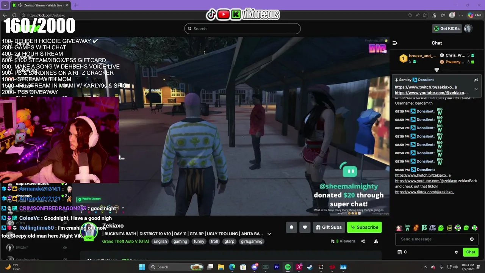Toggle stream notifications bell
Image resolution: width=485 pixels, height=273 pixels.
coord(291,227)
